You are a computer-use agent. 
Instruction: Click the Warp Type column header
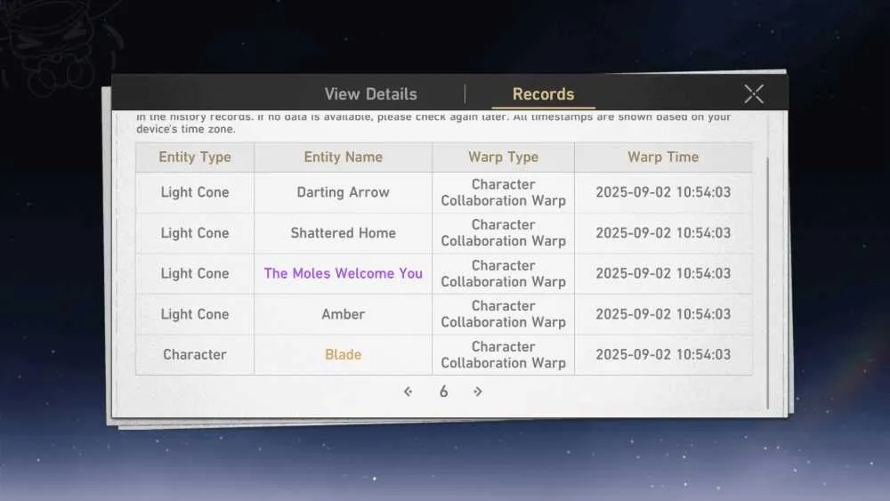tap(504, 158)
